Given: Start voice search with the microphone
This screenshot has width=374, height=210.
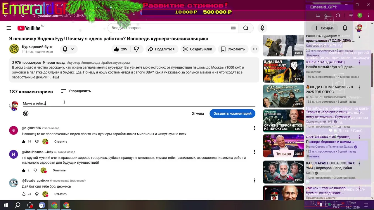Looking at the screenshot, I should point(262,28).
